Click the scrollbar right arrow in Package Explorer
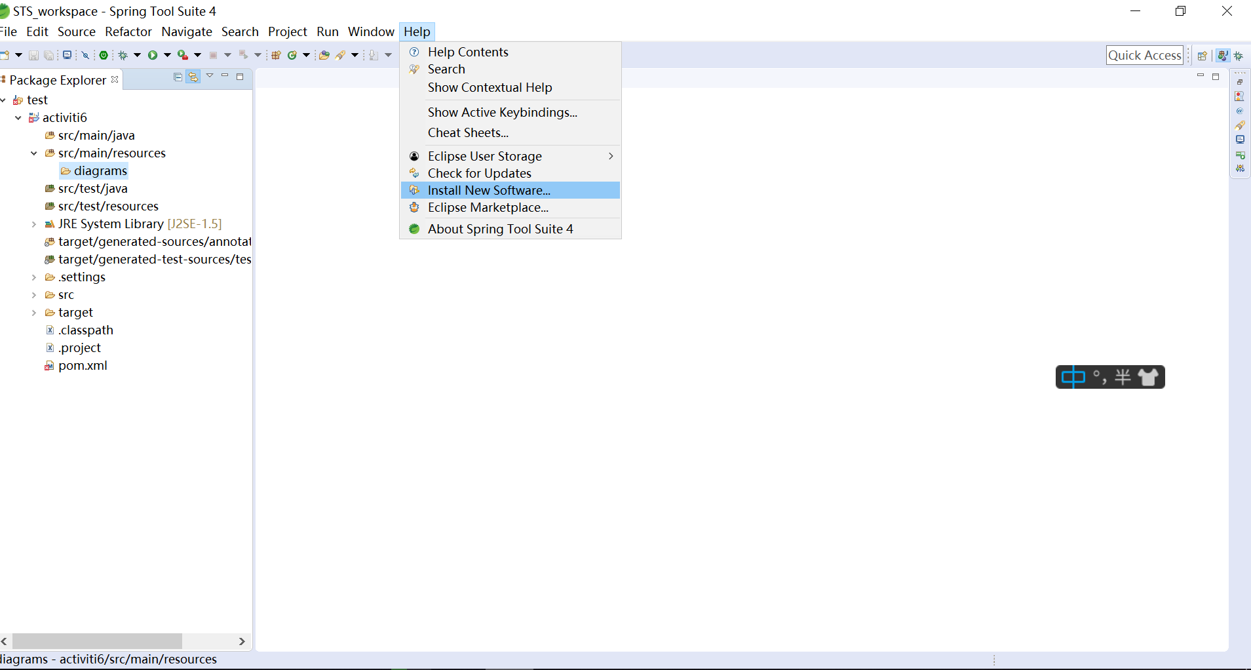This screenshot has height=670, width=1251. point(242,641)
